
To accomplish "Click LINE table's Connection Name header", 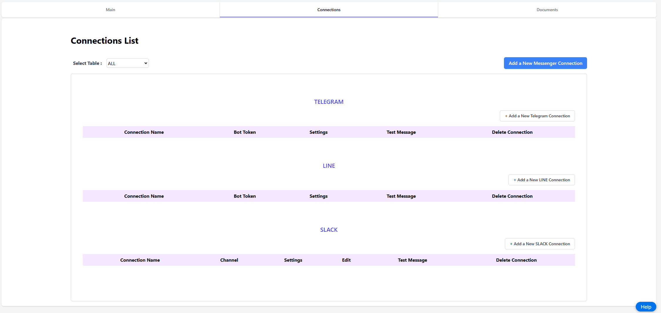I will (144, 196).
